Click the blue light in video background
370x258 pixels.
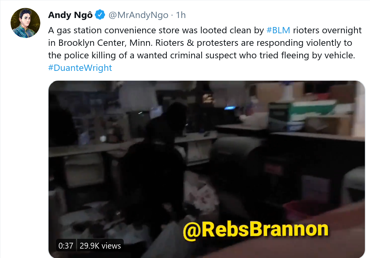click(229, 108)
